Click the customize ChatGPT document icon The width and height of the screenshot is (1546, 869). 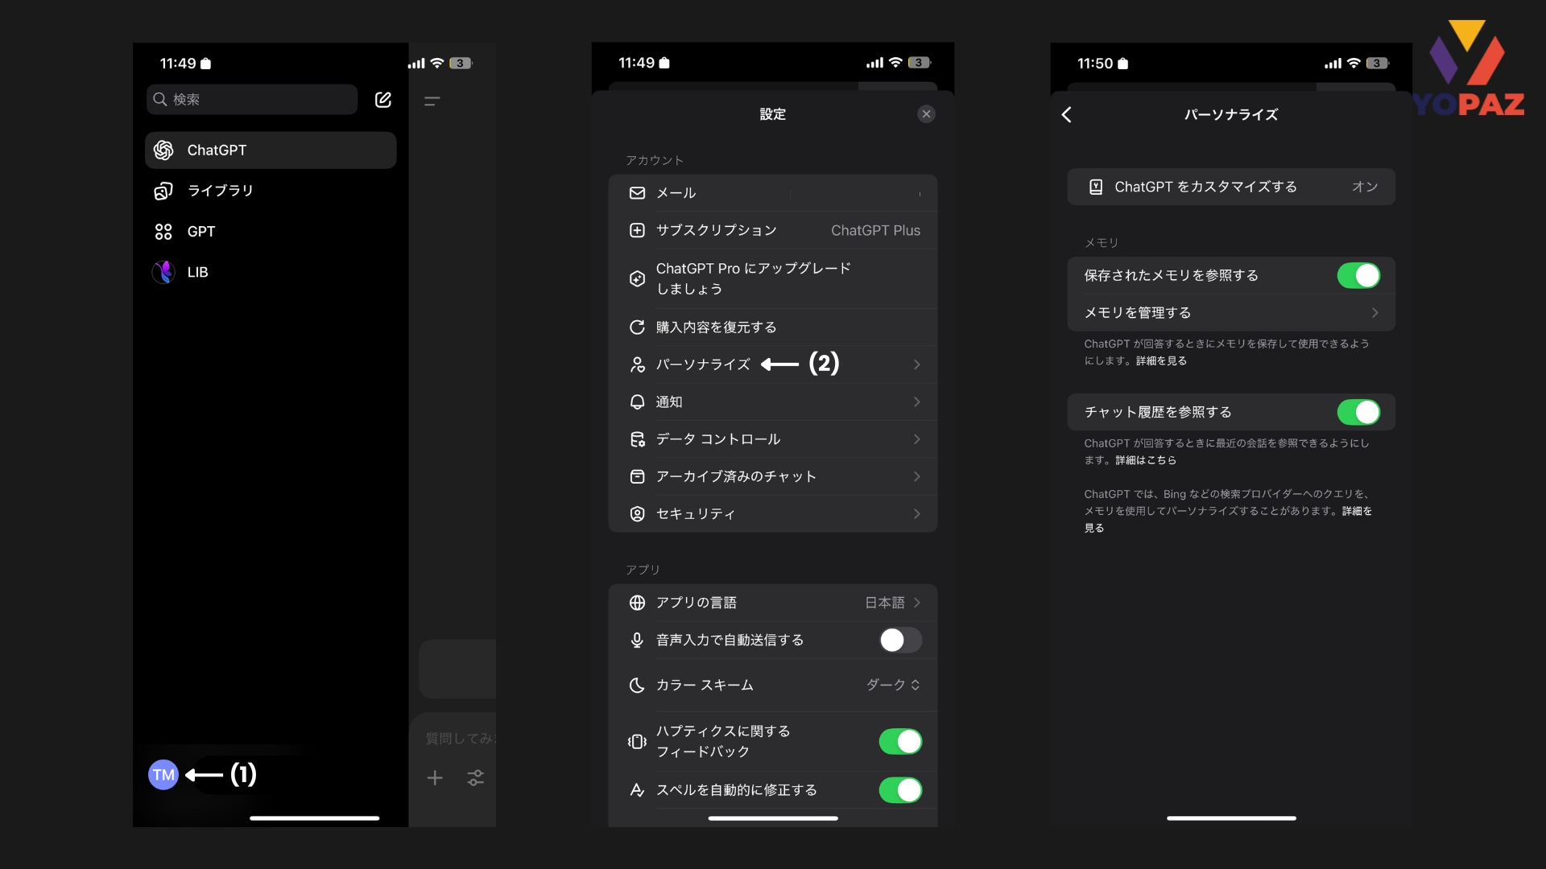[1096, 187]
